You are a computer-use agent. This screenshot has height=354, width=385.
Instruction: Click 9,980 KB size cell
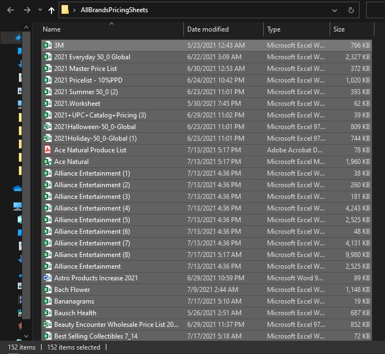(x=357, y=255)
